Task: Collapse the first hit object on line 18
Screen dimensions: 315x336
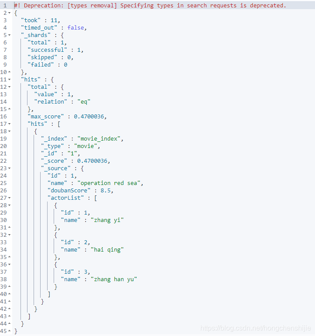Action: tap(10, 131)
